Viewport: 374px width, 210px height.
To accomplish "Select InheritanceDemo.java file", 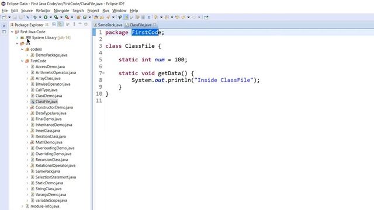I will [54, 125].
